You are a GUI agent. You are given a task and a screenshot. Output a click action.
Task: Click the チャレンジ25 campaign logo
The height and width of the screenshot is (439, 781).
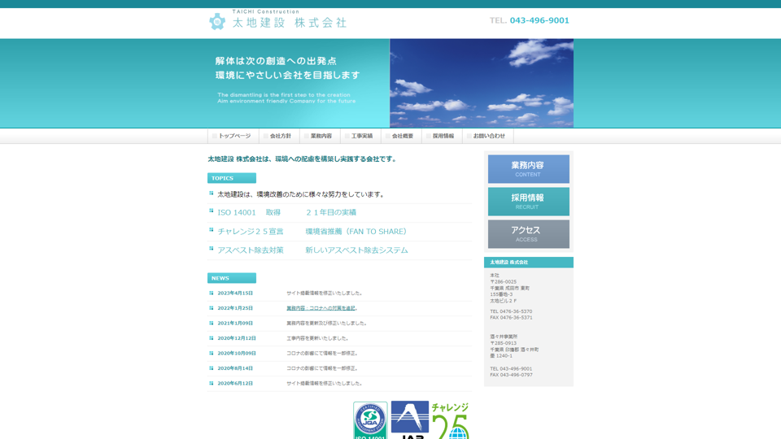[450, 421]
